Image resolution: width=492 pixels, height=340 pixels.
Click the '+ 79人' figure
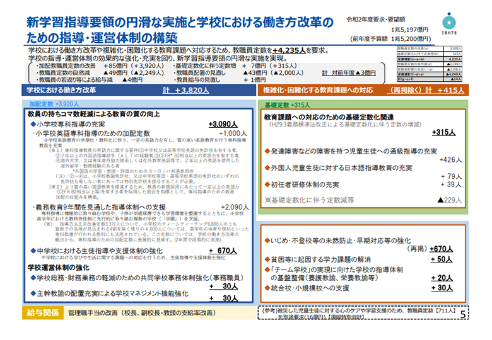pos(451,176)
